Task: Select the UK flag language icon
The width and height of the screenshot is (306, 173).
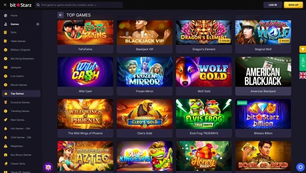Action: 303,75
